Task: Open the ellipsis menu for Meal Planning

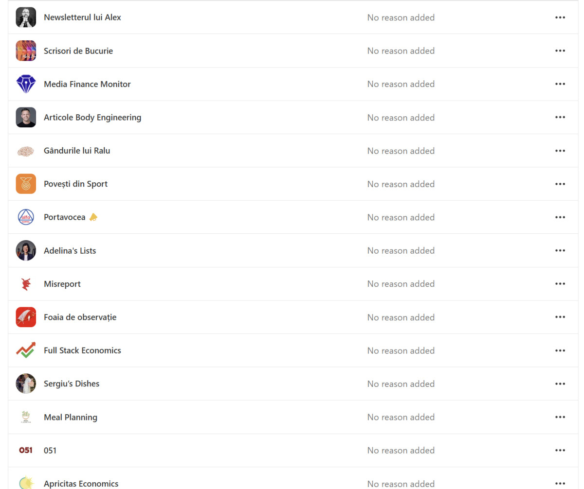Action: point(560,417)
